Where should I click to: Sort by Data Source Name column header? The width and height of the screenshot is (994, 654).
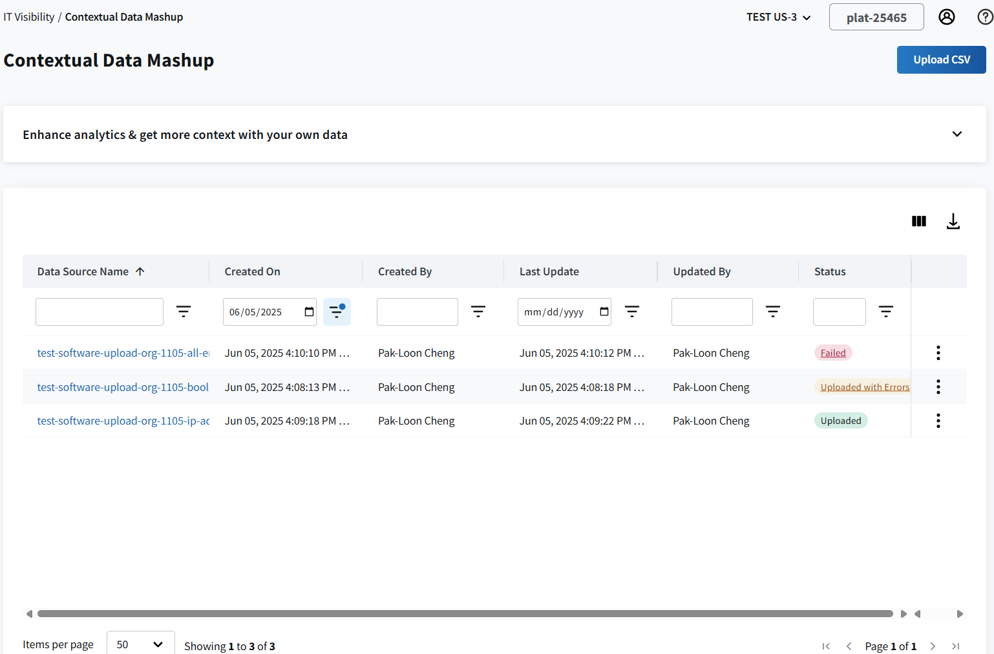coord(83,271)
